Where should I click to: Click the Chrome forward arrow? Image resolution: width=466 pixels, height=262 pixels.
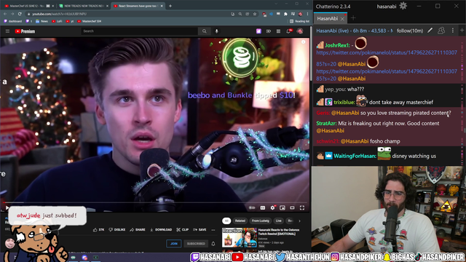click(x=12, y=14)
